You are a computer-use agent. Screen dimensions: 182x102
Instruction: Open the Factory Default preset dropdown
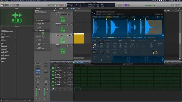tap(106, 12)
